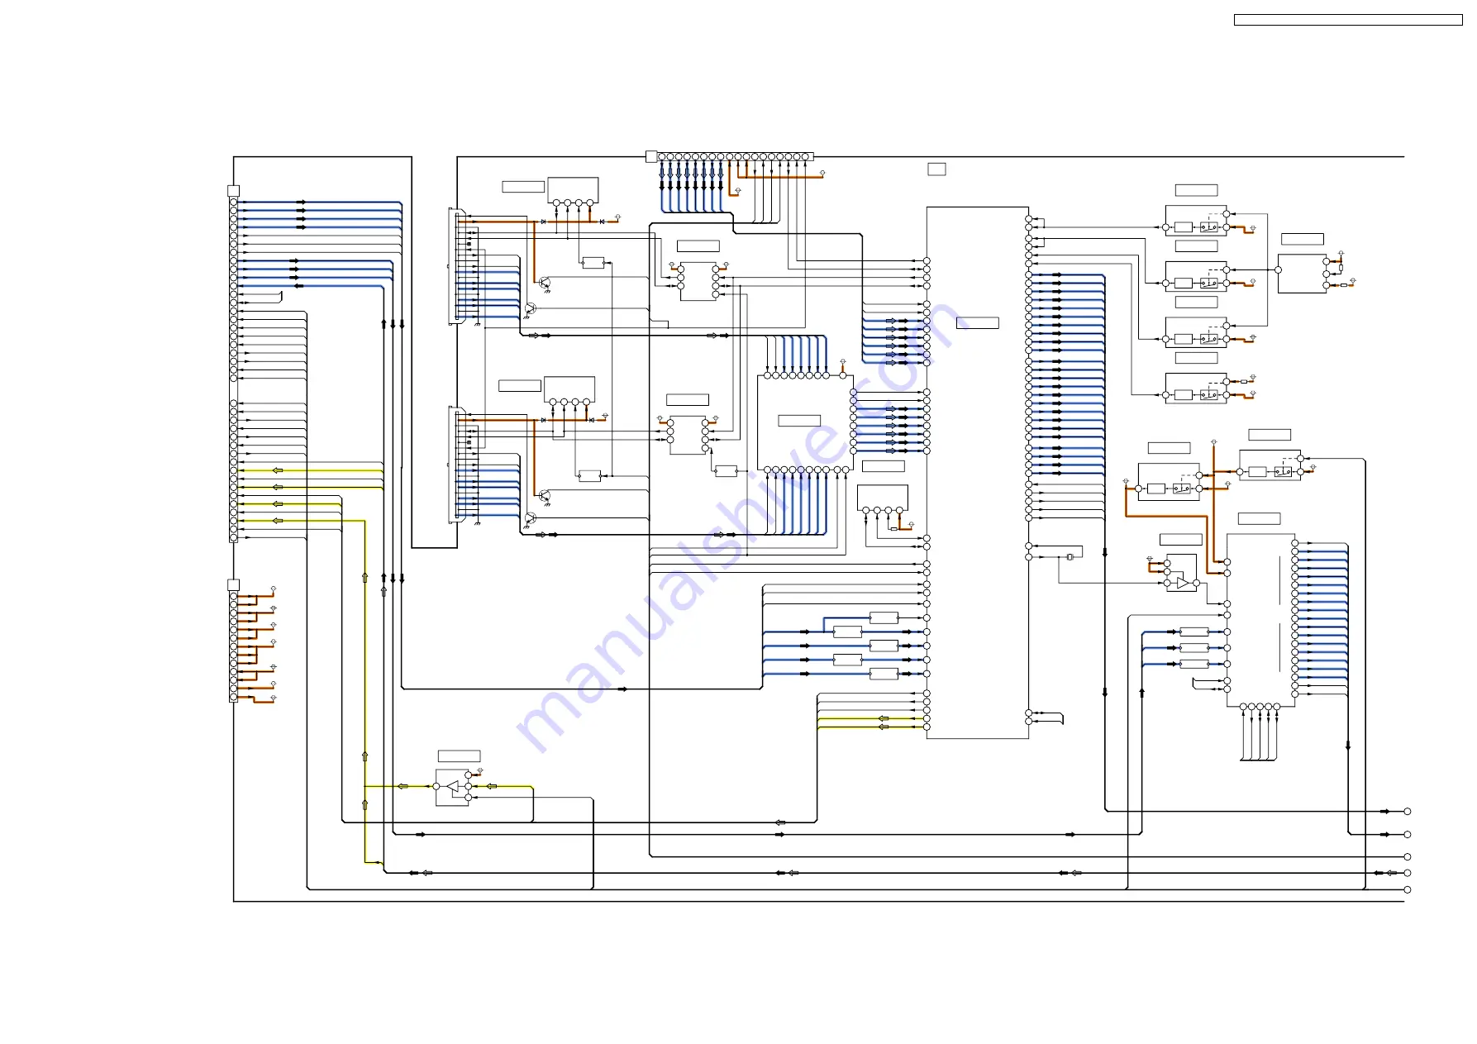The image size is (1477, 1044).
Task: Click the buffer amplifier triangle with yellow output line
Action: coord(451,786)
